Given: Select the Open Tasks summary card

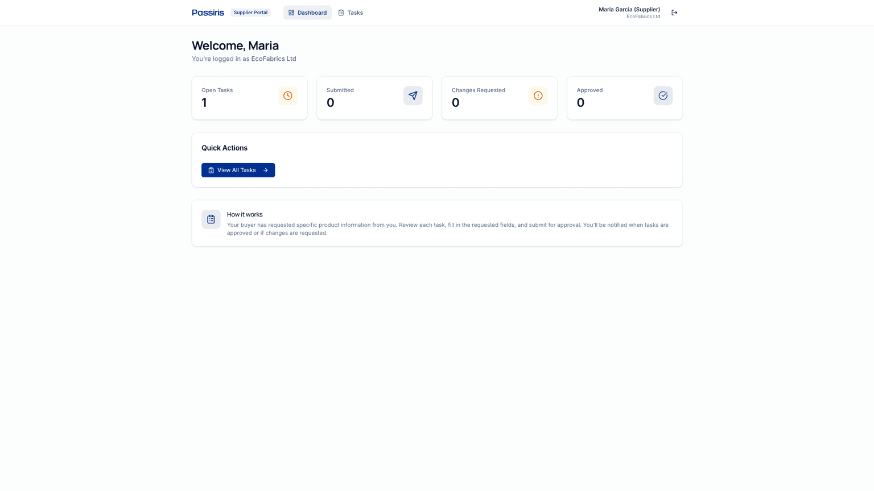Looking at the screenshot, I should [x=249, y=98].
